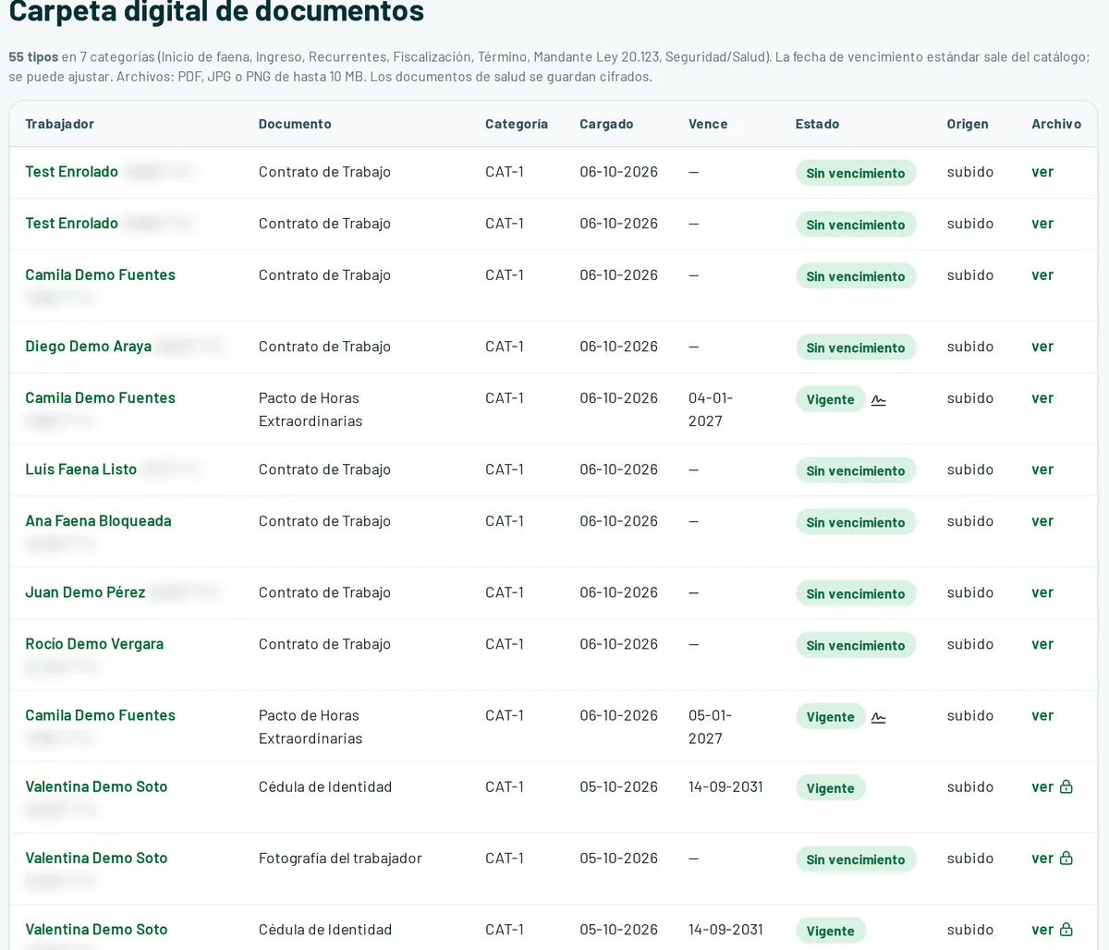Click Sin vencimiento badge in Luis Faena Listo row
The image size is (1109, 950).
coord(856,470)
